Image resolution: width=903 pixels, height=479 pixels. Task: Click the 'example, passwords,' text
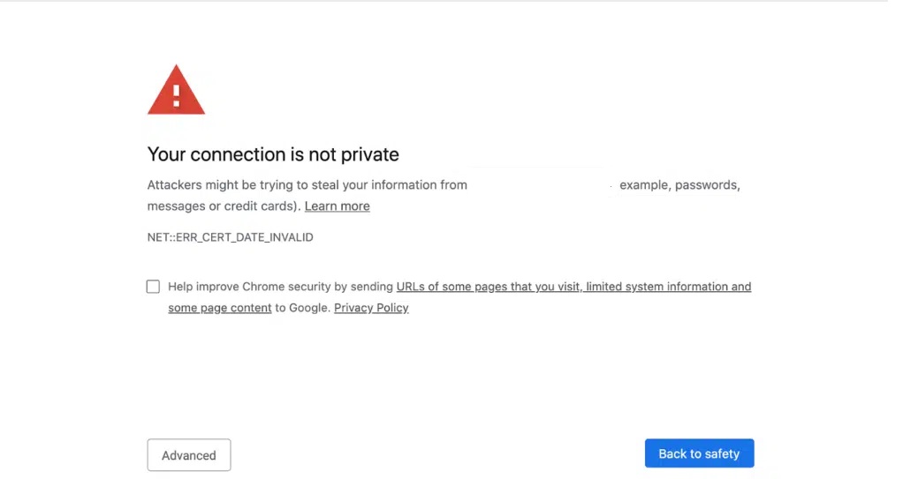coord(679,185)
